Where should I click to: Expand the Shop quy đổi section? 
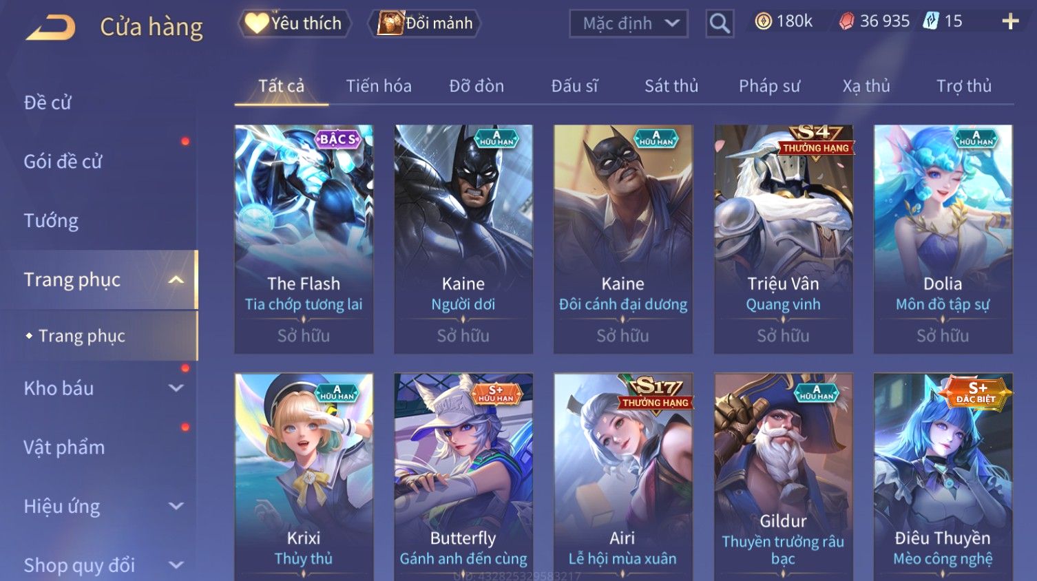point(176,565)
